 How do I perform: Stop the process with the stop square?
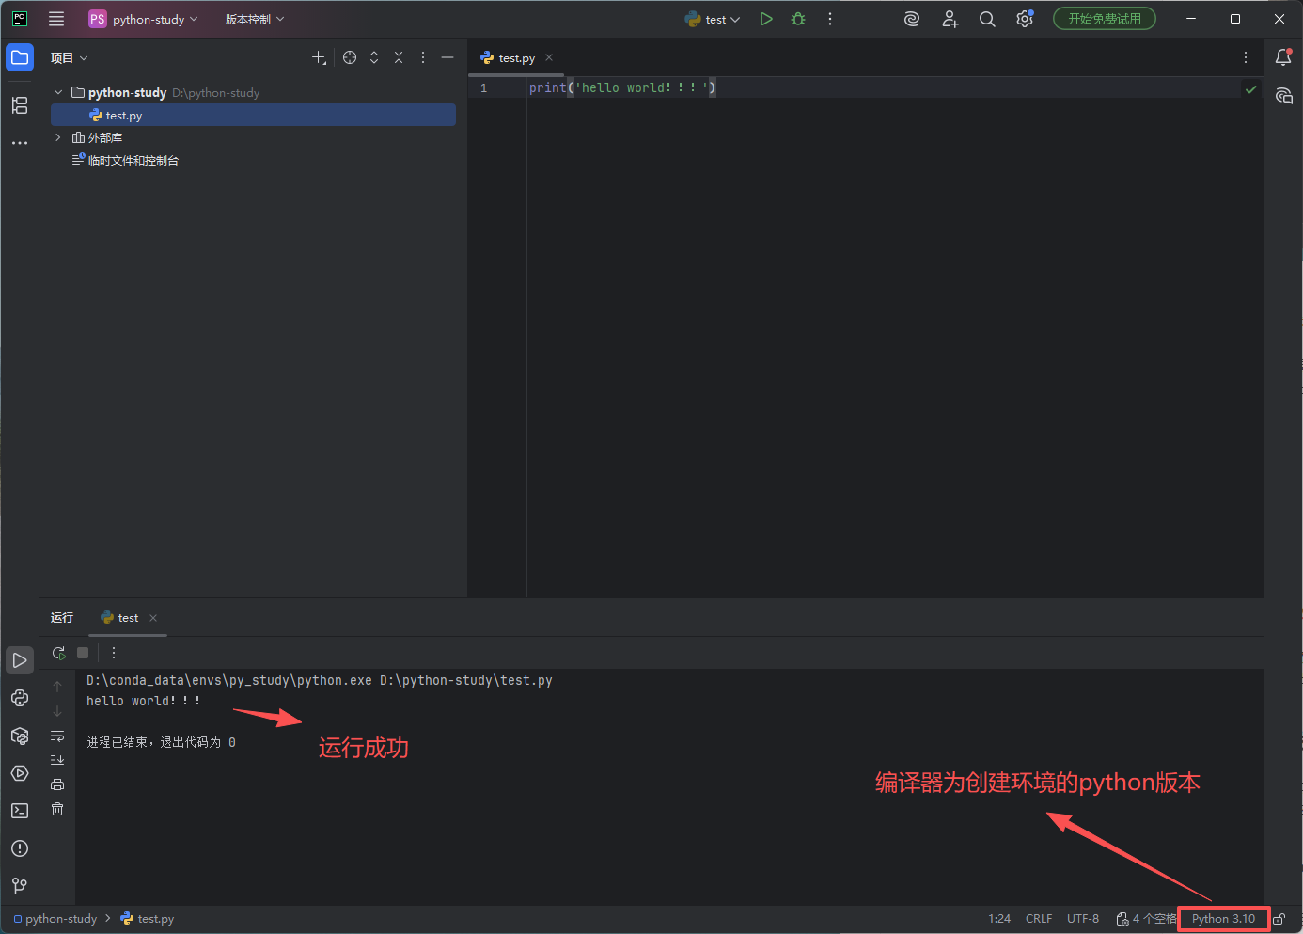coord(83,653)
